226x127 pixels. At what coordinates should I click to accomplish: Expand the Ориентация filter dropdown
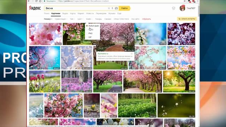point(61,19)
